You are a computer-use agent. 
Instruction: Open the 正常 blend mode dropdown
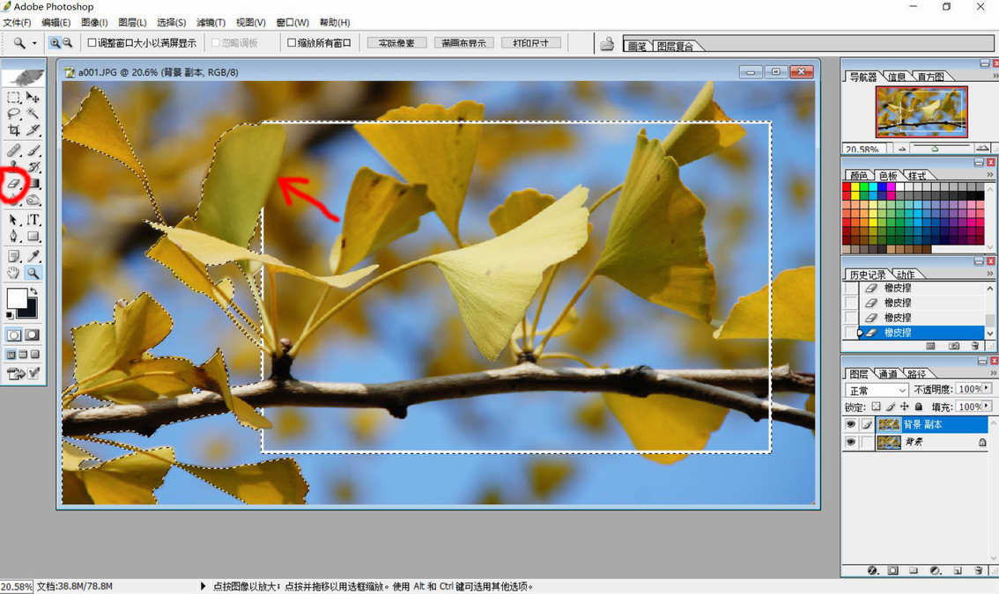(876, 390)
